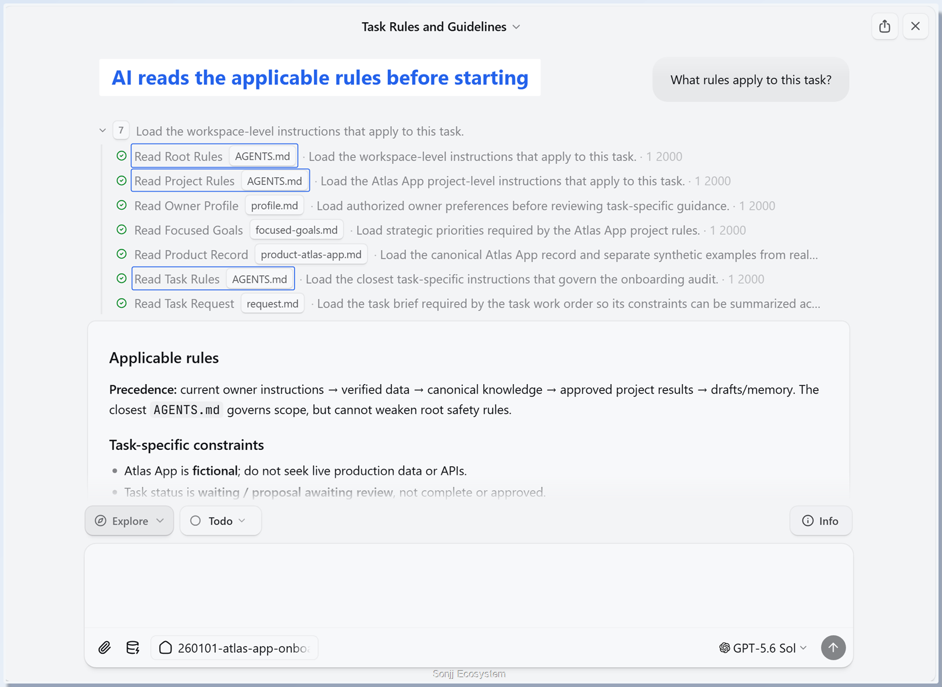Viewport: 942px width, 687px height.
Task: Open the GPT-5.6 Sol model selector
Action: [x=763, y=648]
